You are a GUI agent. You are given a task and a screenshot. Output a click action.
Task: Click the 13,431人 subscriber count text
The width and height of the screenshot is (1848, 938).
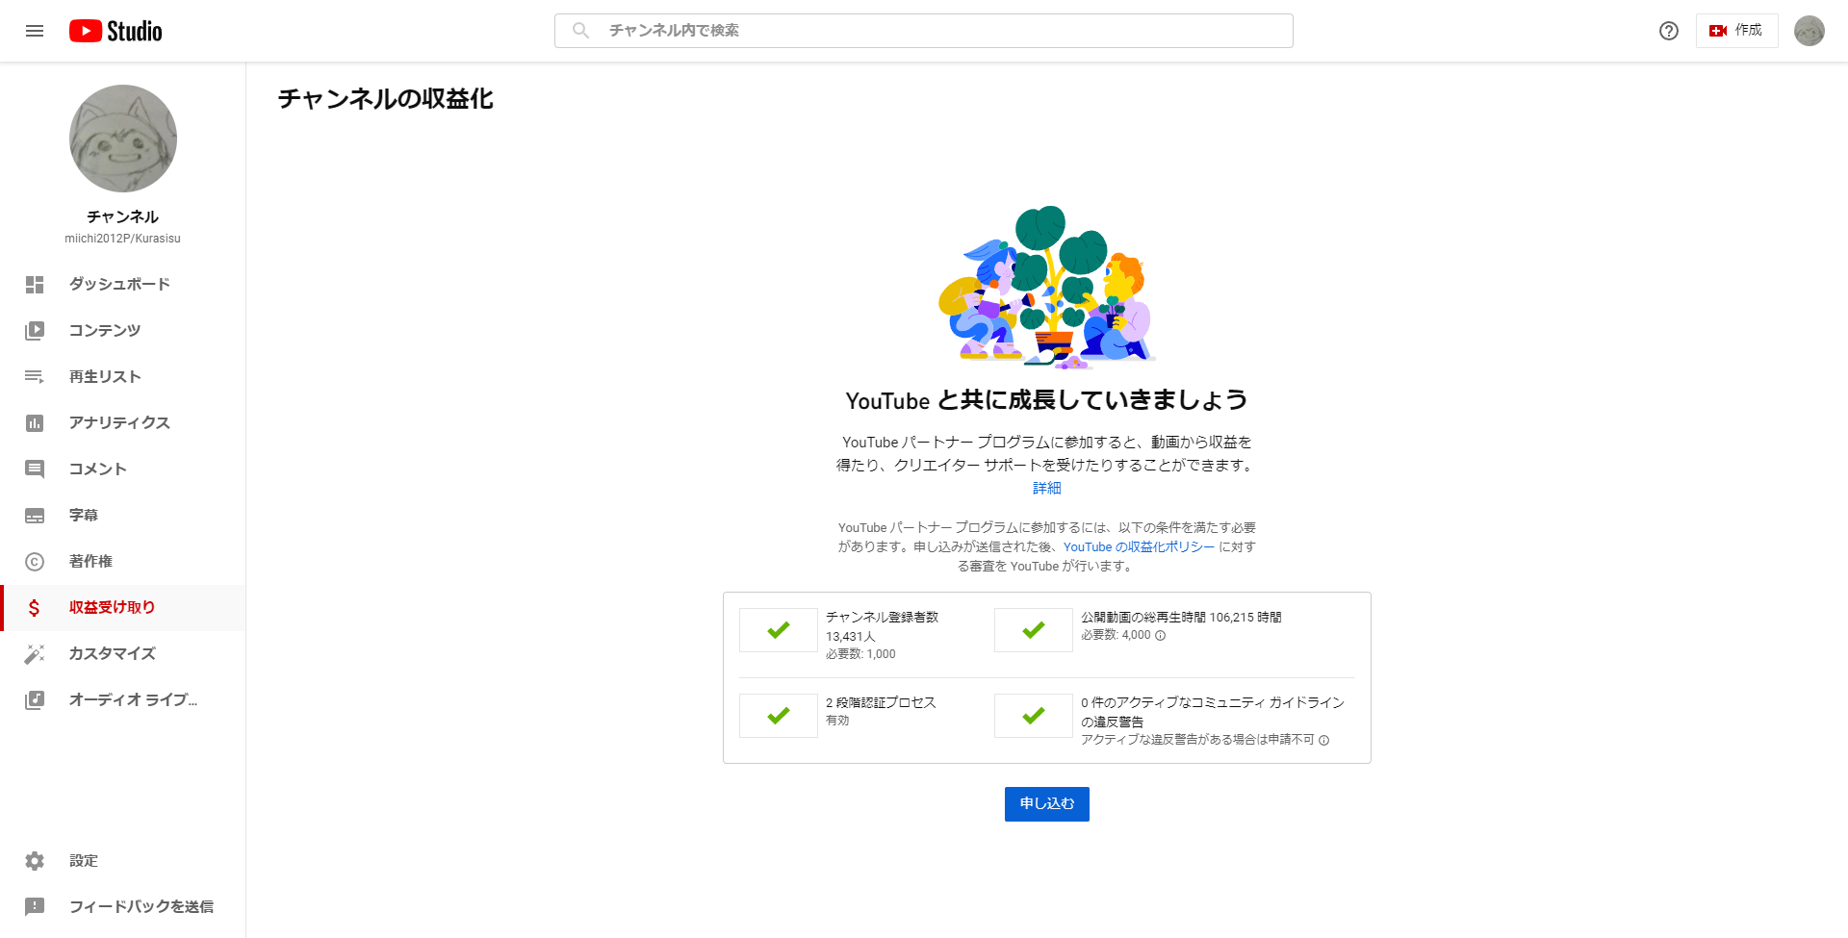coord(851,637)
